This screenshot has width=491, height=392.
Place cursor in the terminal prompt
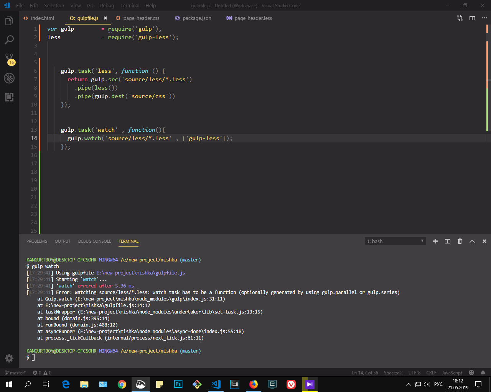point(33,357)
